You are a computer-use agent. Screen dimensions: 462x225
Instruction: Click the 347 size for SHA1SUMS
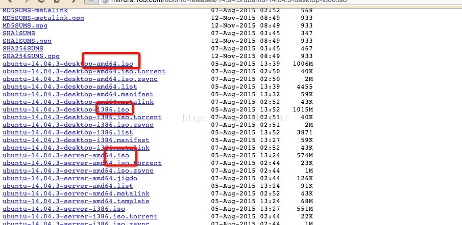click(x=307, y=33)
